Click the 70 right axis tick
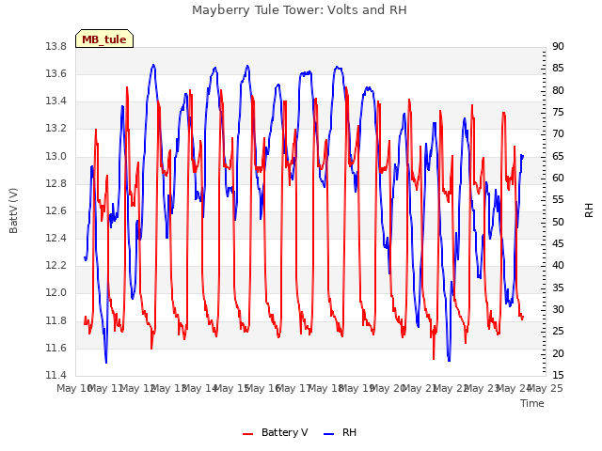602x451 pixels. click(x=558, y=134)
